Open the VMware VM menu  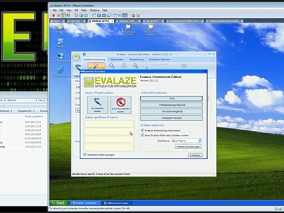pos(76,10)
